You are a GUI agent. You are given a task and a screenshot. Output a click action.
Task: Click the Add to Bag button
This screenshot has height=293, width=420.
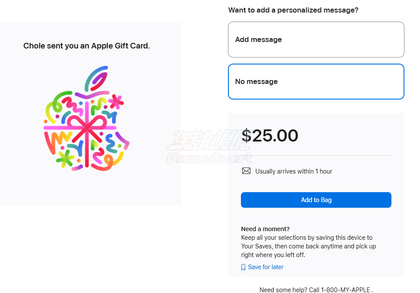pos(316,200)
